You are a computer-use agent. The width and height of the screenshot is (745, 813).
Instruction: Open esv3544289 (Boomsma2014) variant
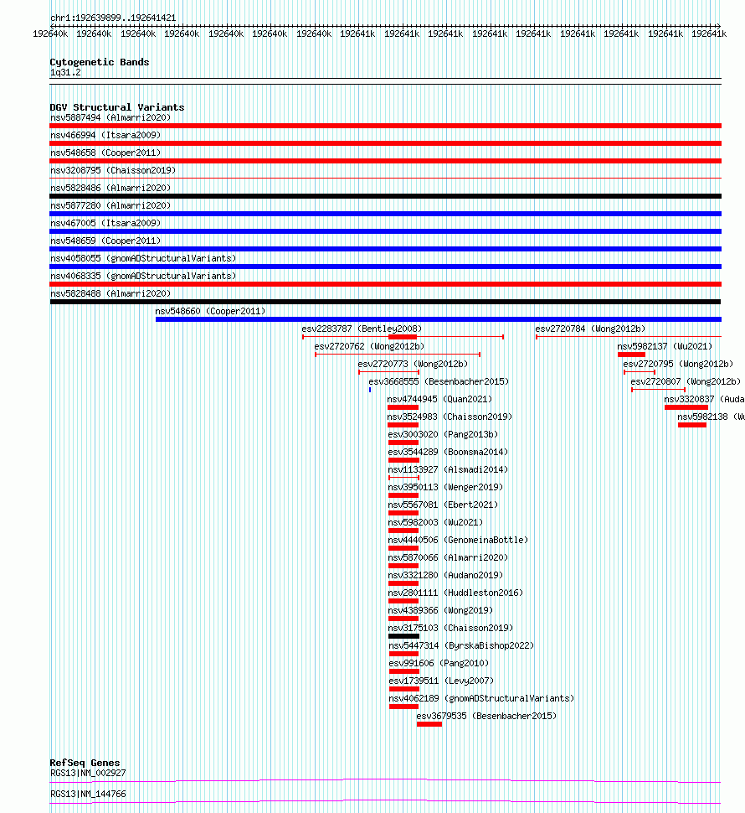point(448,453)
